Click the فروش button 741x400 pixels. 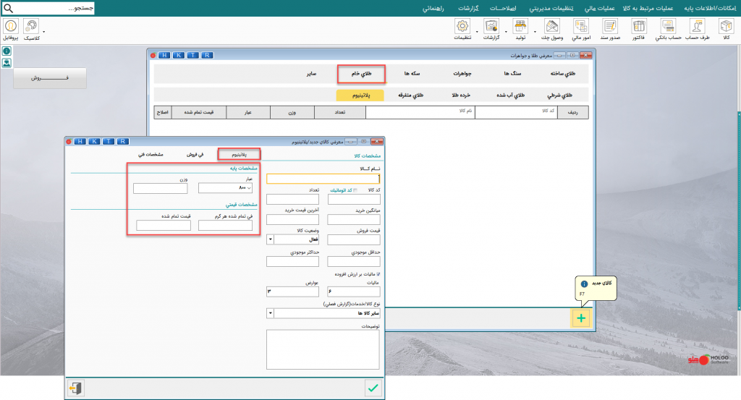[x=50, y=78]
